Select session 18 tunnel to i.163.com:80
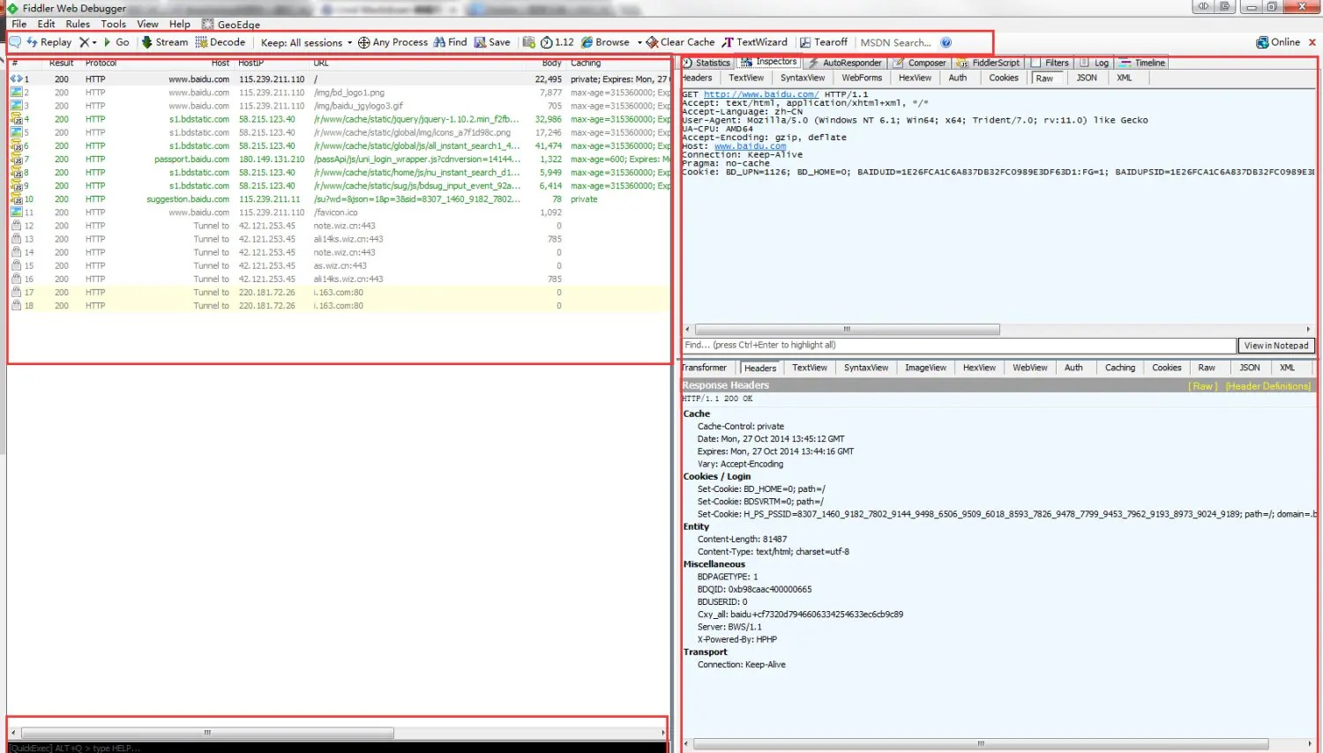The width and height of the screenshot is (1323, 753). click(x=340, y=306)
